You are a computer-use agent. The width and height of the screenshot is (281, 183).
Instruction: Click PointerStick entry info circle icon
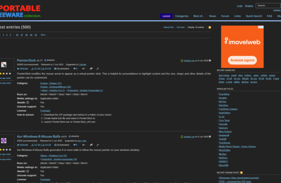coord(210,61)
